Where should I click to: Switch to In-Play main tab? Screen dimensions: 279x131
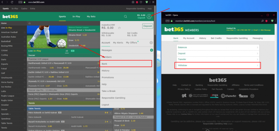[76, 17]
